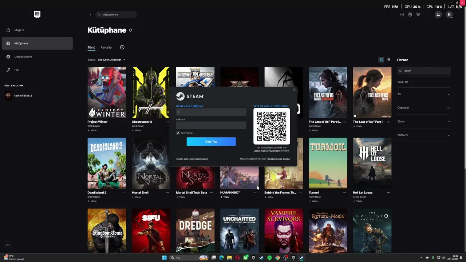The image size is (466, 262).
Task: Add a new collection with the plus icon
Action: coord(122,47)
